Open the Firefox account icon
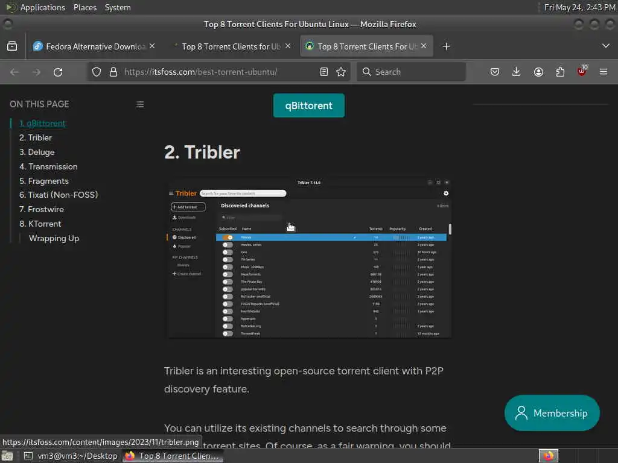 pyautogui.click(x=538, y=72)
